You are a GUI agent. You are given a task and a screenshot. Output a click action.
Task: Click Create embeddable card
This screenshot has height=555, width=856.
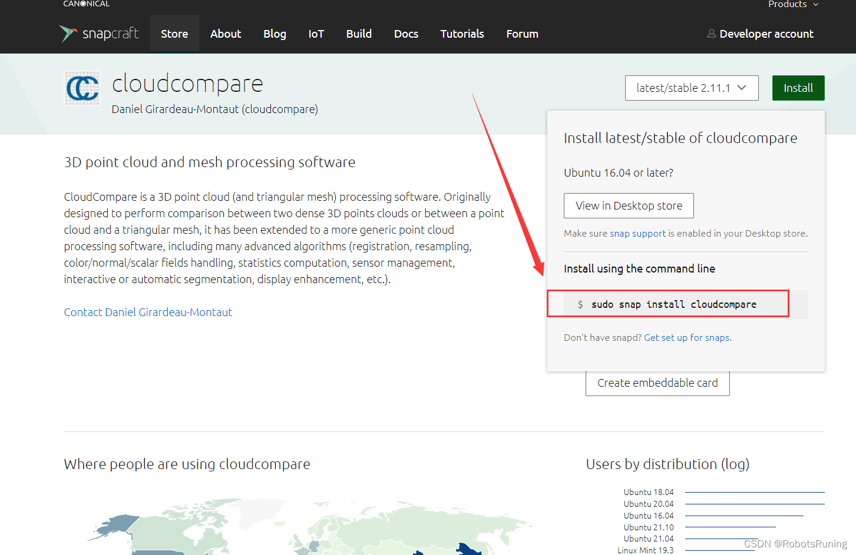tap(657, 383)
